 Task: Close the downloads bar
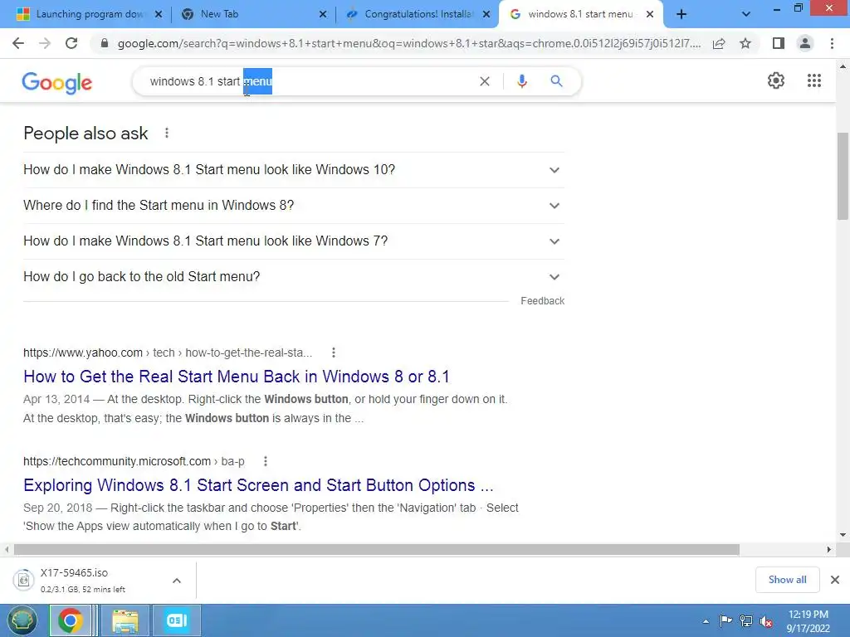[x=835, y=580]
